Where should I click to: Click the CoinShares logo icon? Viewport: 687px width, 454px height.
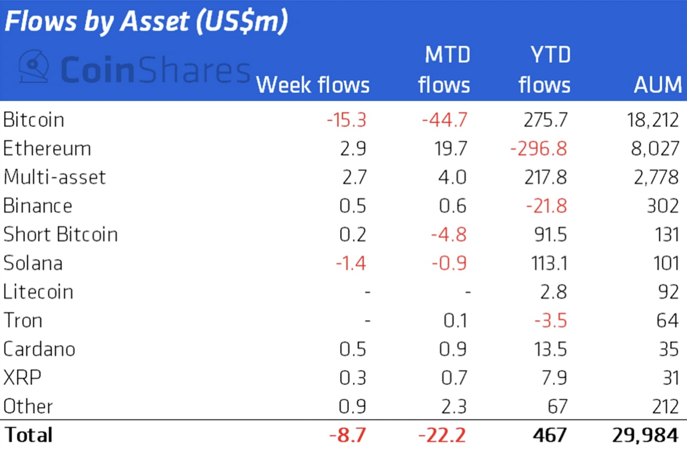coord(34,66)
